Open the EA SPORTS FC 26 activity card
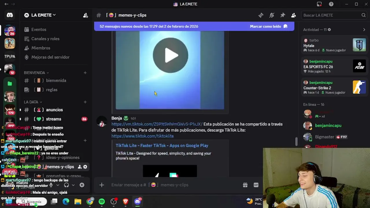370x208 pixels. pos(334,66)
